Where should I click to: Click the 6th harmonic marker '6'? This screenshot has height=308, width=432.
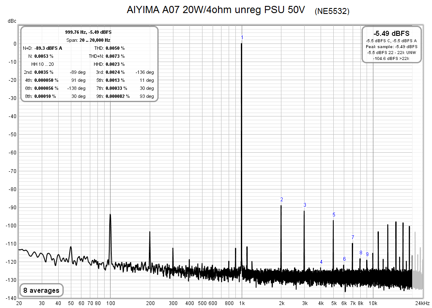344,259
